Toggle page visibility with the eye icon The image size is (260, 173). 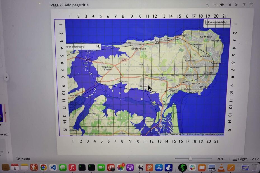pyautogui.click(x=222, y=5)
